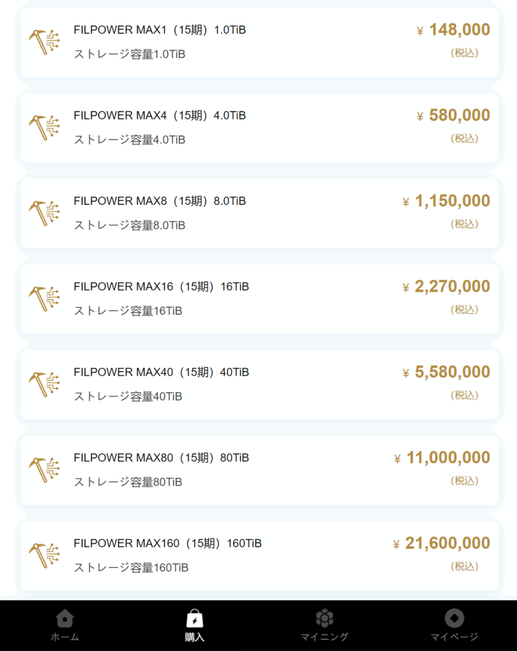
Task: Click pickaxe icon beside FILPOWER MAX16
Action: [x=44, y=299]
